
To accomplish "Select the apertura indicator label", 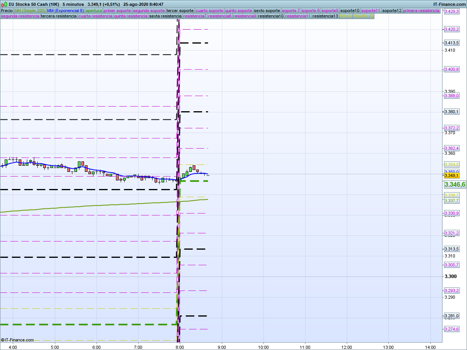I will [x=94, y=10].
